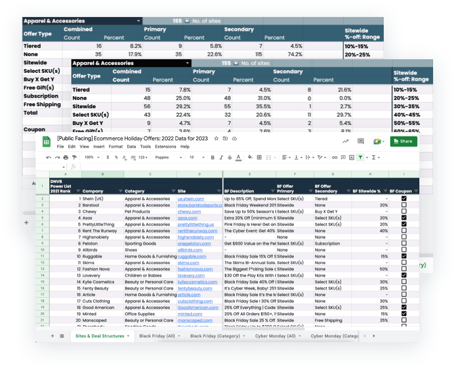Viewport: 455px width, 369px height.
Task: Open the all sheets list icon
Action: tap(62, 336)
